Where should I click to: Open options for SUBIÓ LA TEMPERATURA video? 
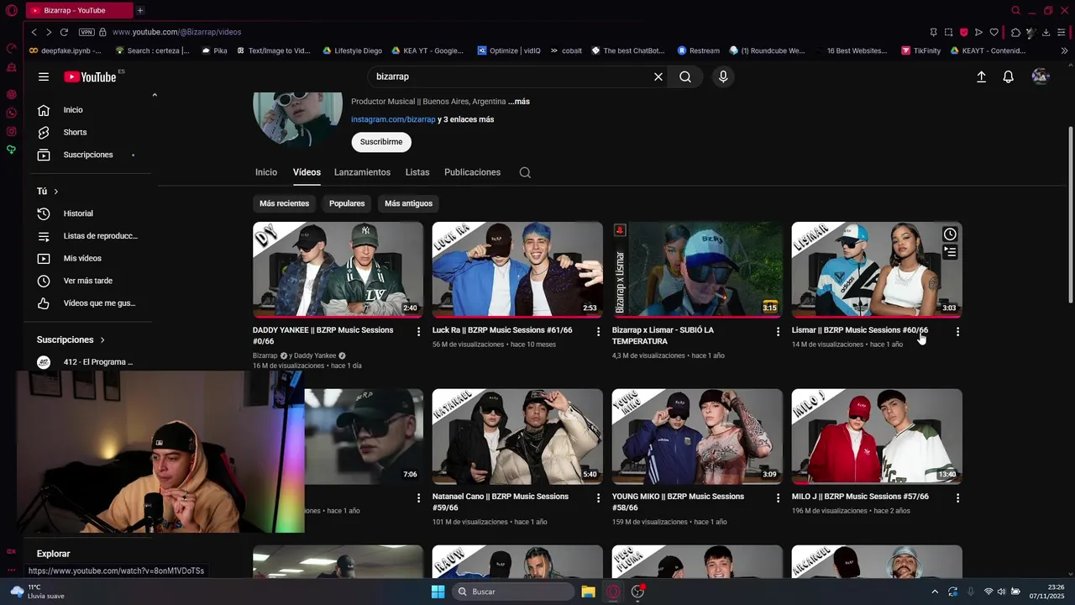point(778,332)
